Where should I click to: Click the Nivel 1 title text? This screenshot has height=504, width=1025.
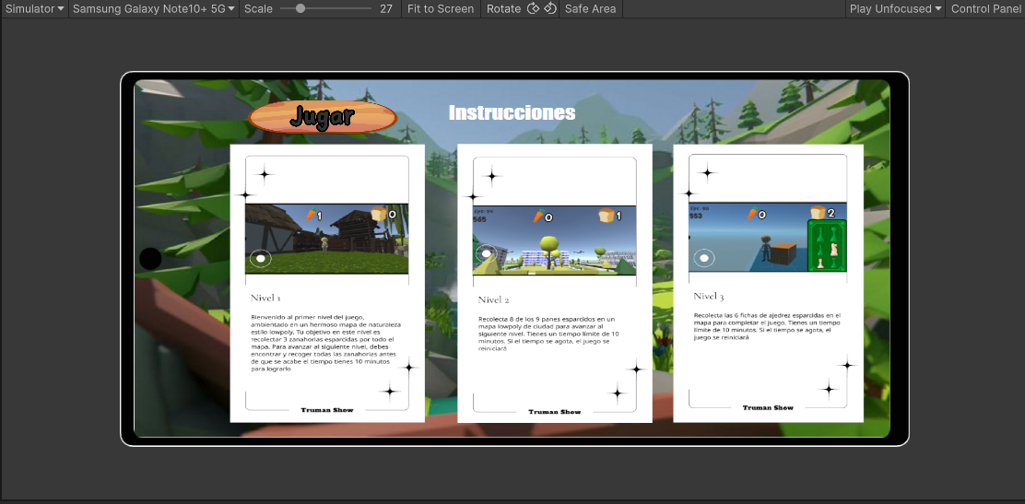point(265,298)
